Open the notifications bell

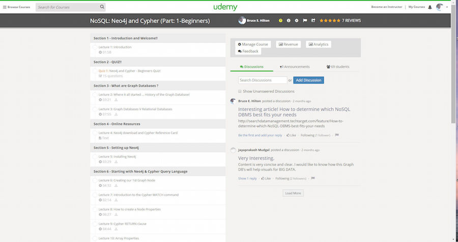[x=430, y=7]
